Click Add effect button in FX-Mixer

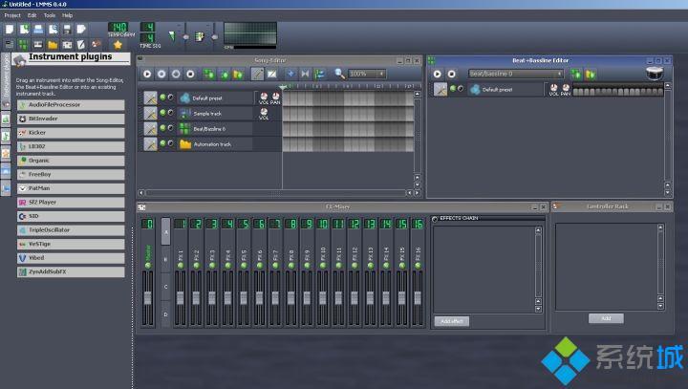tap(451, 321)
